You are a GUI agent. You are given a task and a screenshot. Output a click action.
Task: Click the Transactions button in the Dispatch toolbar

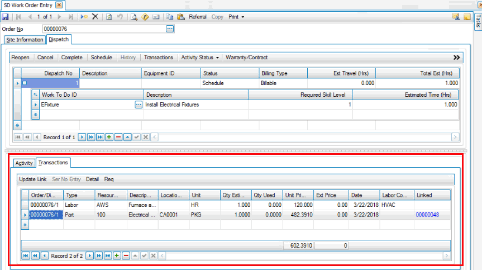[158, 58]
